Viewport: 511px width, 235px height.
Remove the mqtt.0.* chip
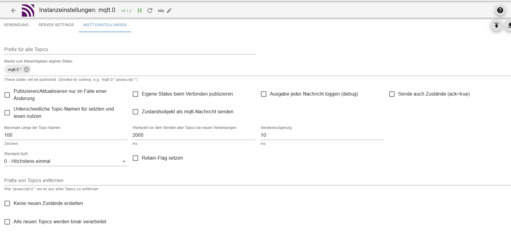[x=26, y=69]
